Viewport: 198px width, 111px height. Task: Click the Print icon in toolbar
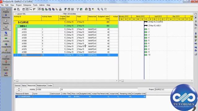[15, 9]
